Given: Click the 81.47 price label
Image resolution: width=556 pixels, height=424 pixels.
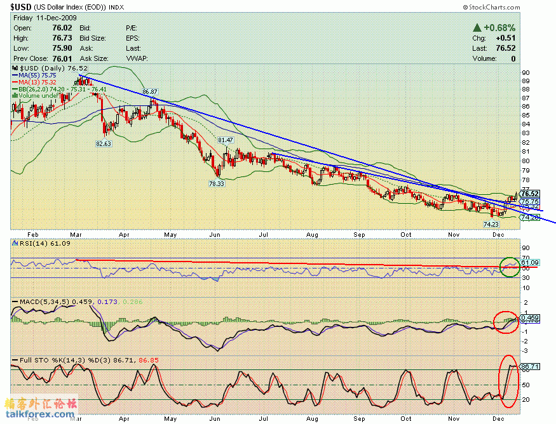Looking at the screenshot, I should point(226,140).
